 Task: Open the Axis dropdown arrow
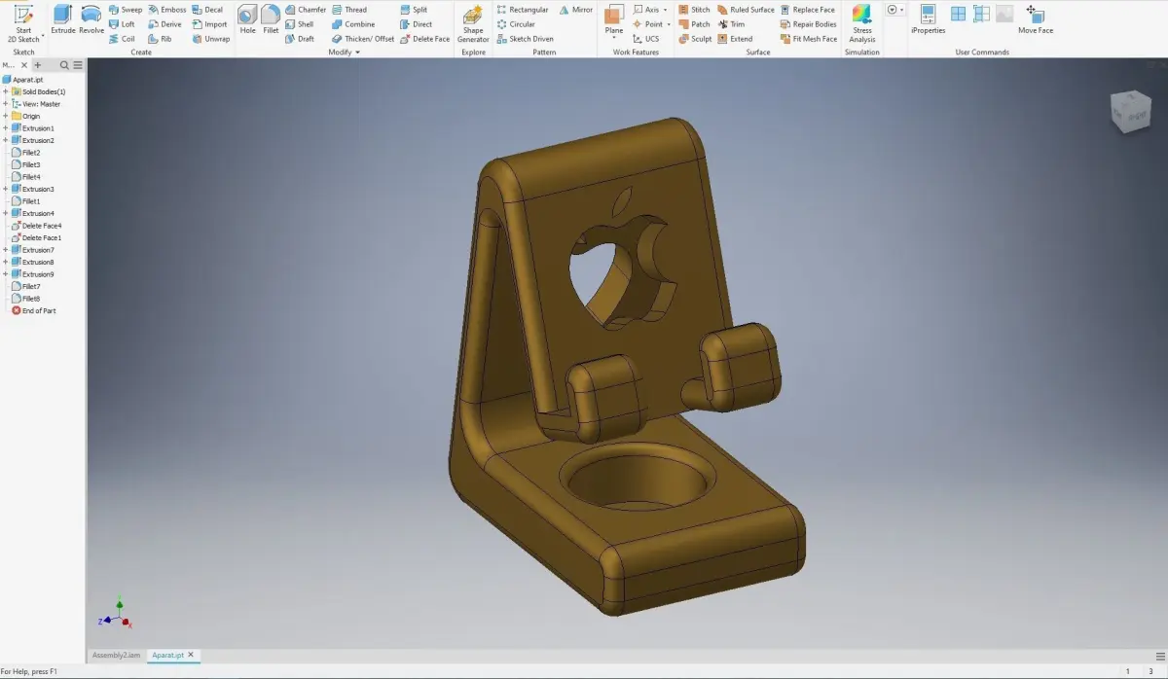click(667, 10)
